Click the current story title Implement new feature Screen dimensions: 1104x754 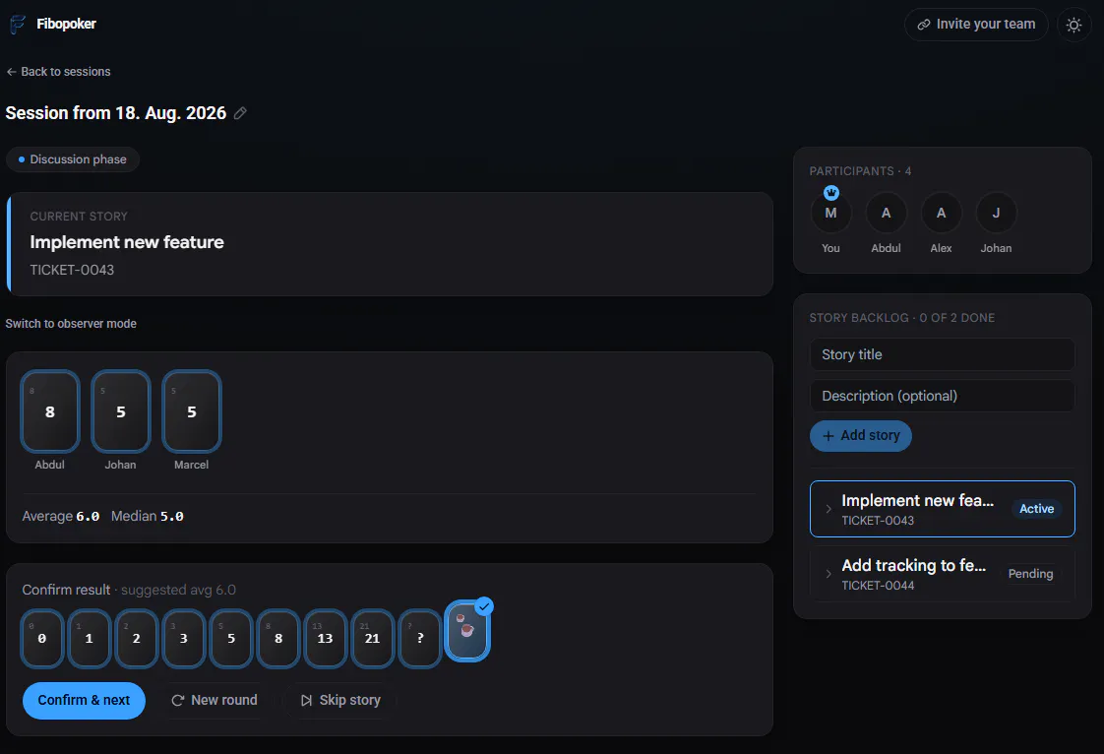click(x=127, y=242)
